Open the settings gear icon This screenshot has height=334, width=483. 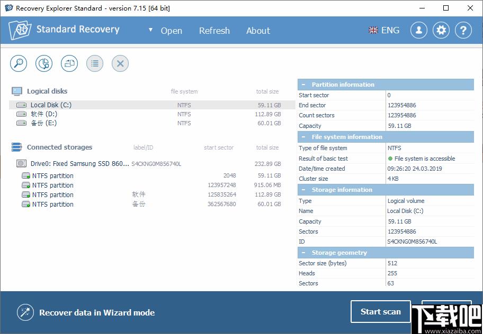tap(441, 30)
